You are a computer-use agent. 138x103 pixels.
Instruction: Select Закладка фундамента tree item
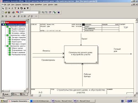tap(18, 37)
